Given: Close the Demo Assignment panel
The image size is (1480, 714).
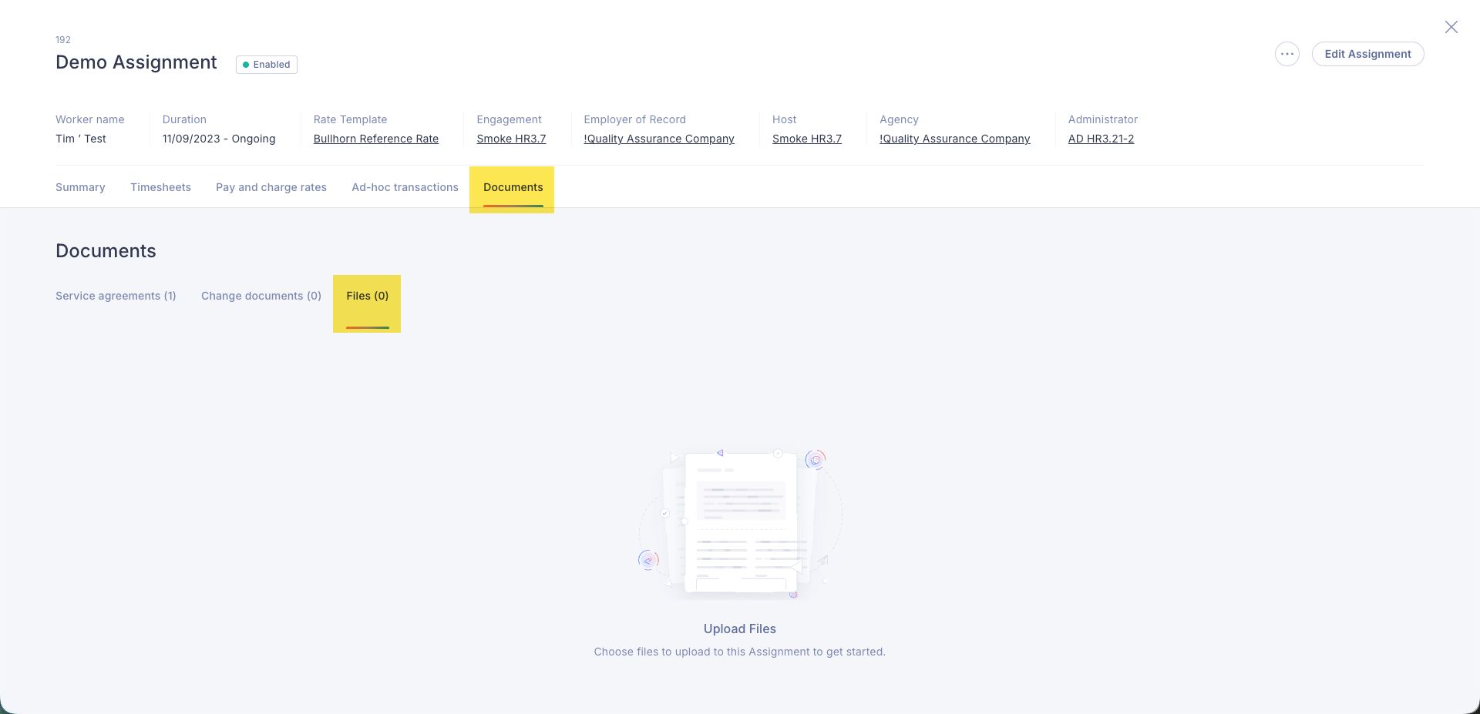Looking at the screenshot, I should tap(1451, 27).
